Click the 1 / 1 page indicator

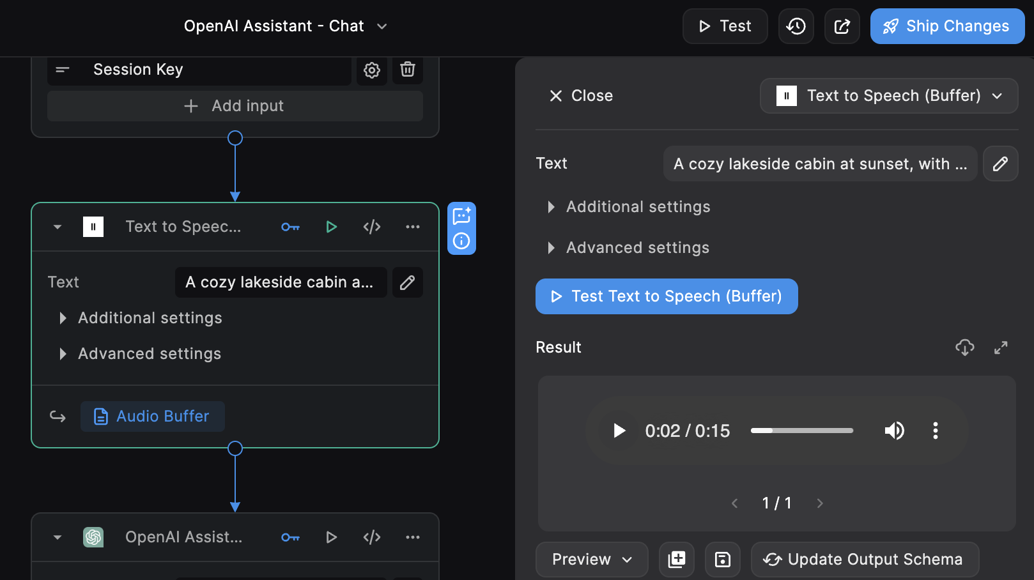tap(777, 503)
